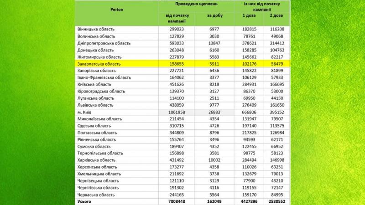
Task: Click the highlighted second dose value 56479
Action: 276,64
